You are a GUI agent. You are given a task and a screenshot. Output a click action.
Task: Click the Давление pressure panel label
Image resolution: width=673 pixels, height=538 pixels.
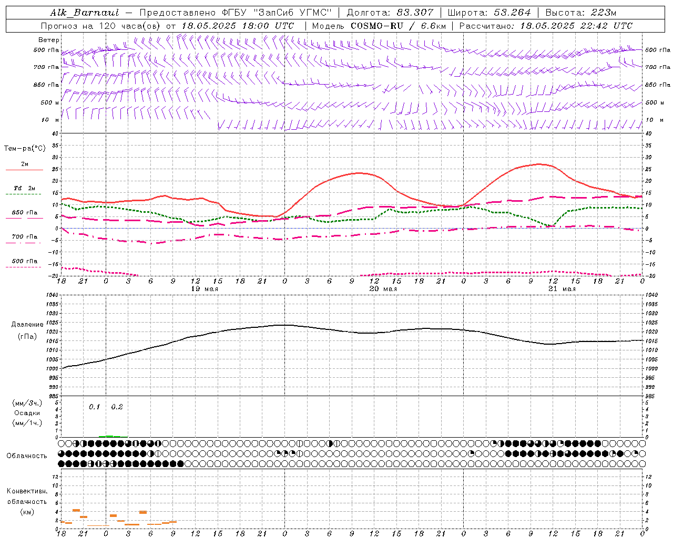click(x=27, y=325)
